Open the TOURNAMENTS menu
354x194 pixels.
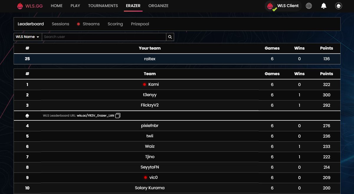[x=103, y=6]
